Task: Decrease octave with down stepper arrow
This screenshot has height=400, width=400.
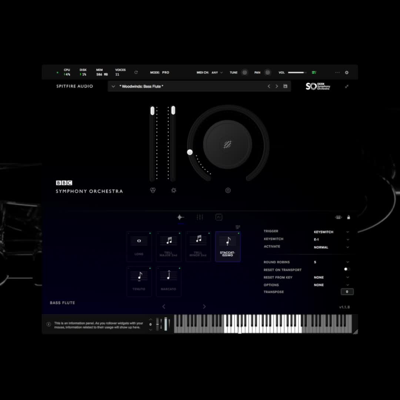Action: click(150, 330)
